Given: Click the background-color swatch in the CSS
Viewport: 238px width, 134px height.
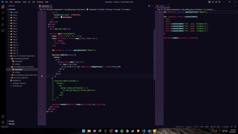Looking at the screenshot, I should tap(72, 15).
